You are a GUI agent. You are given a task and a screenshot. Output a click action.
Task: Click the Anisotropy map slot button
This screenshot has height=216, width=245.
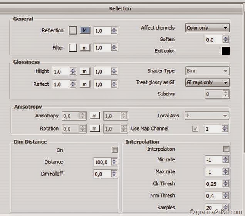click(95, 116)
